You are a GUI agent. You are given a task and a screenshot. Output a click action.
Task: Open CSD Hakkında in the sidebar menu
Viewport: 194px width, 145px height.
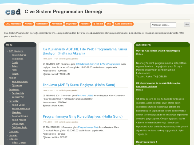[16, 51]
